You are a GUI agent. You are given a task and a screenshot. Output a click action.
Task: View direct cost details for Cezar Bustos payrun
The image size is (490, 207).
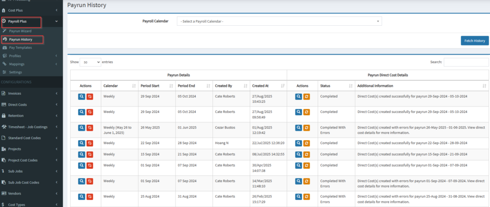pos(299,128)
